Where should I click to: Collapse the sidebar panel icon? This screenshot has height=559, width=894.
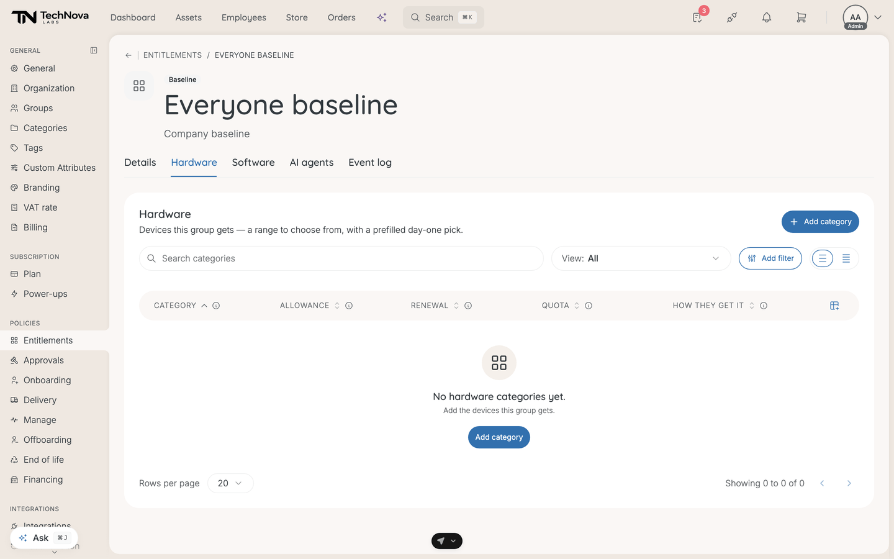coord(94,50)
